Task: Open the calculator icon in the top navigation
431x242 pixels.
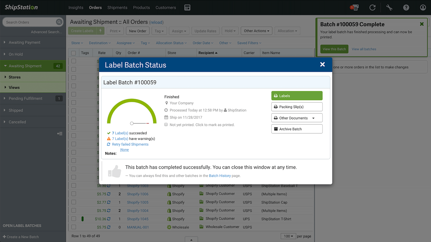Action: pos(187,8)
